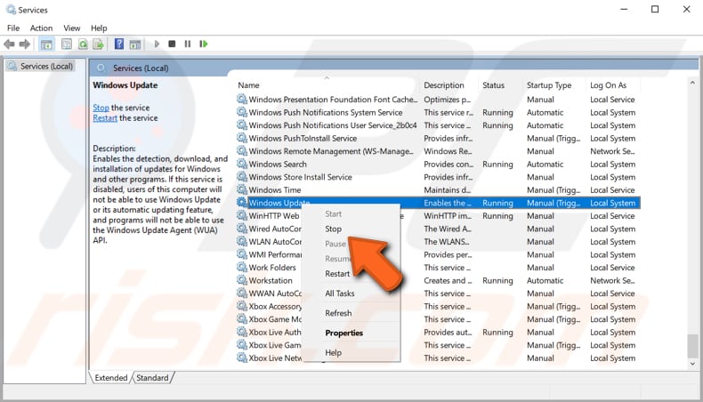Open the File menu
The image size is (703, 402).
point(13,28)
